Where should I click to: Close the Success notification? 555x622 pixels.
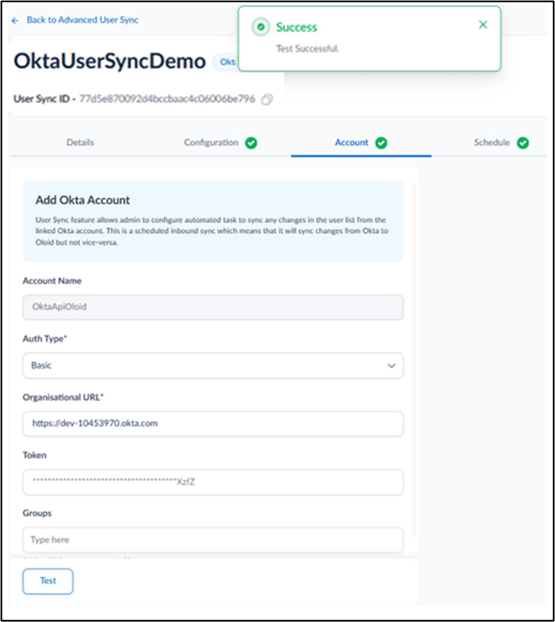coord(483,25)
